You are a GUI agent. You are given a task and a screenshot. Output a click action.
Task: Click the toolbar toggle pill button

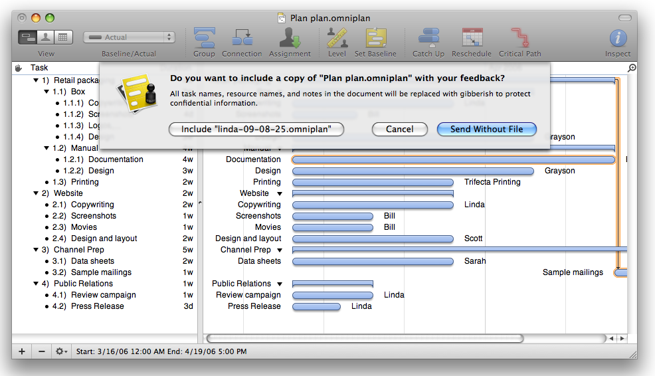625,18
